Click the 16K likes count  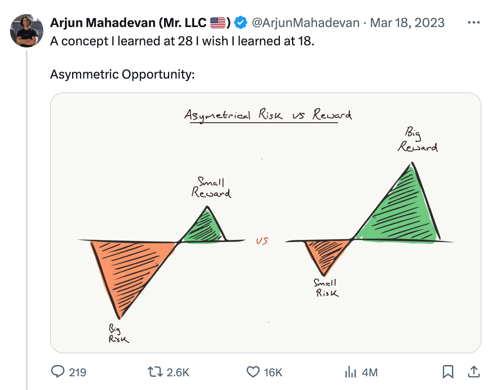[273, 373]
